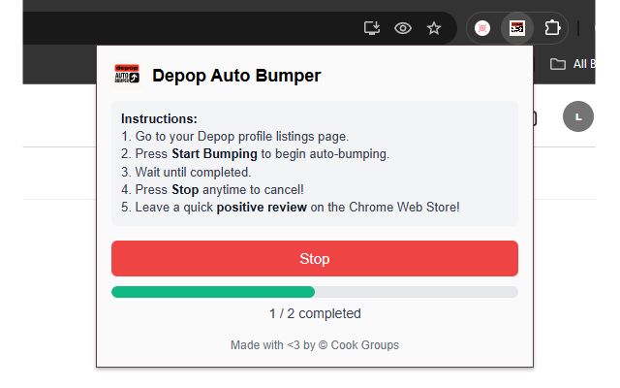Click the green bumping progress bar
Screen dimensions: 620x388
(x=315, y=292)
